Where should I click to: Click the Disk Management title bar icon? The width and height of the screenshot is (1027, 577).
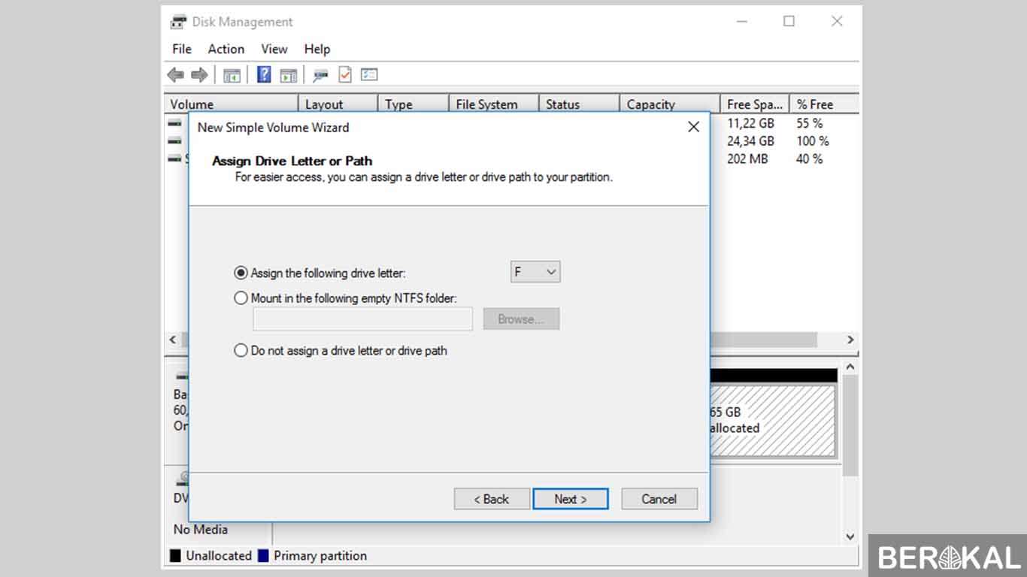pyautogui.click(x=178, y=22)
